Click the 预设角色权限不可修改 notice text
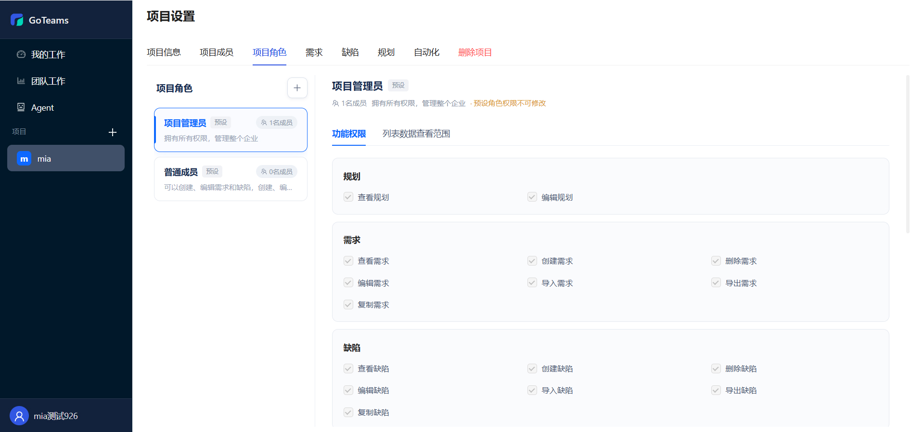 coord(510,103)
